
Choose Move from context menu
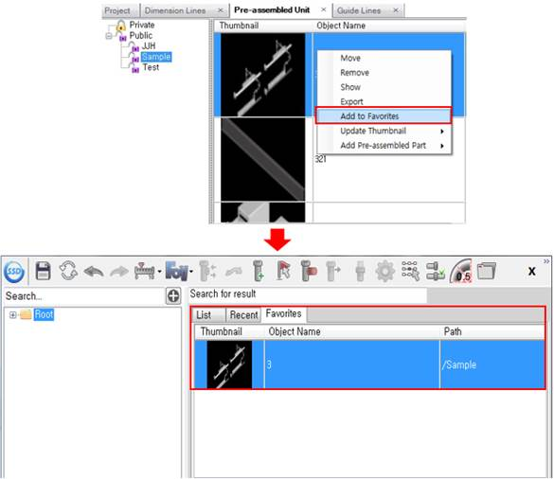(384, 58)
